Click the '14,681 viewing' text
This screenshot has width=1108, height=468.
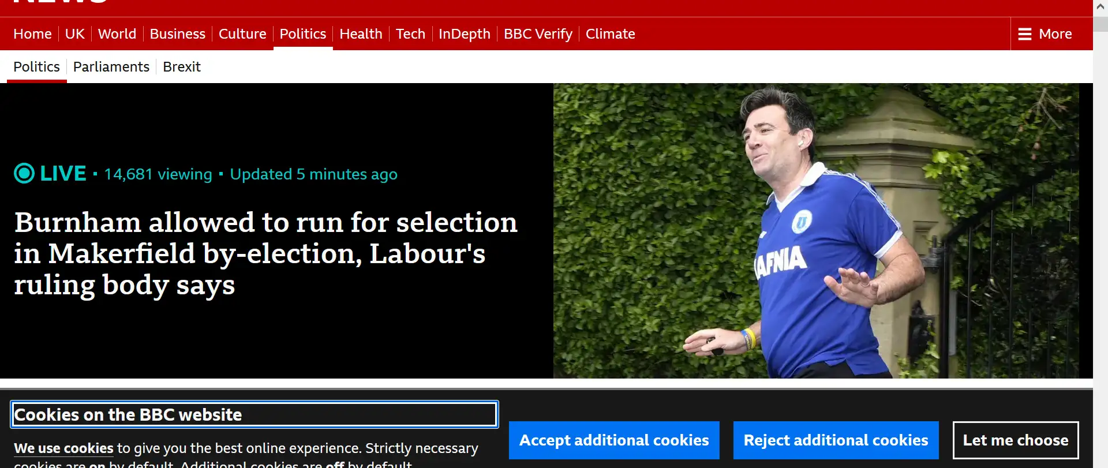pos(158,174)
